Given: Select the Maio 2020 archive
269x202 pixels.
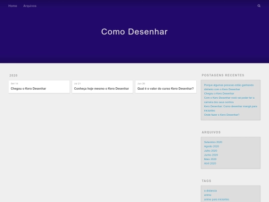Looking at the screenshot, I should click(210, 159).
